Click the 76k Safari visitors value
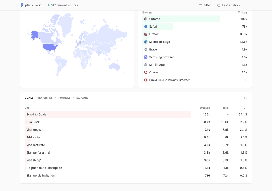272x191 pixels. [245, 27]
